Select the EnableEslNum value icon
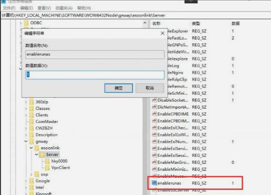The height and width of the screenshot is (195, 271). 154,142
